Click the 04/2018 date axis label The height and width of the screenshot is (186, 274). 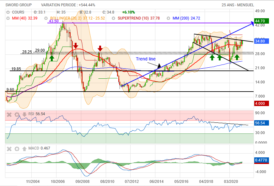coord(206,182)
